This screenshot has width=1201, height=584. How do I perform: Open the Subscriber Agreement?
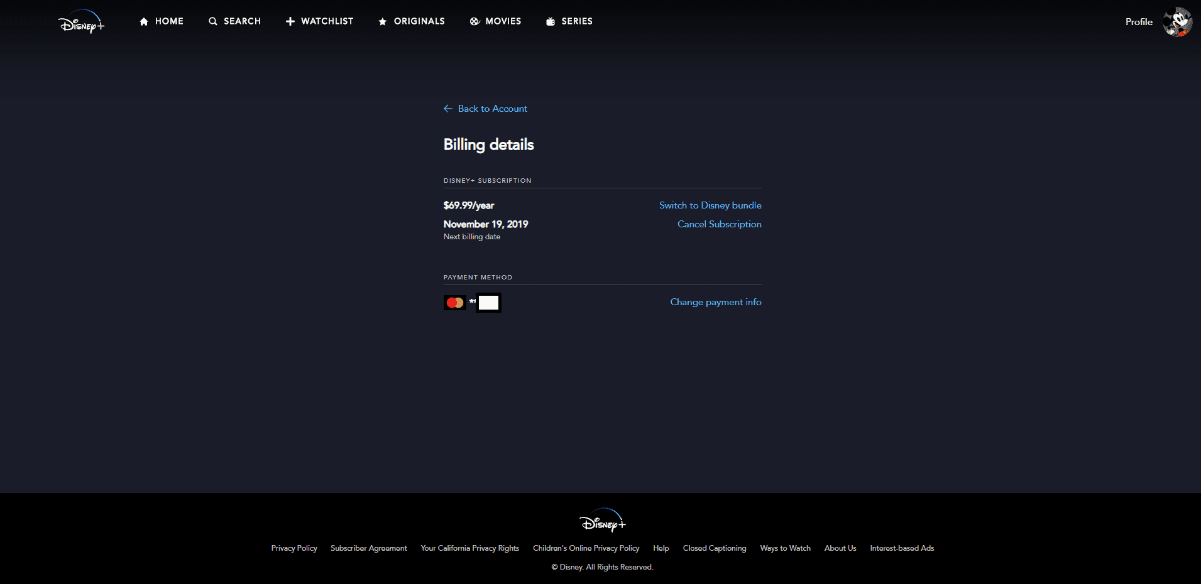click(x=368, y=548)
